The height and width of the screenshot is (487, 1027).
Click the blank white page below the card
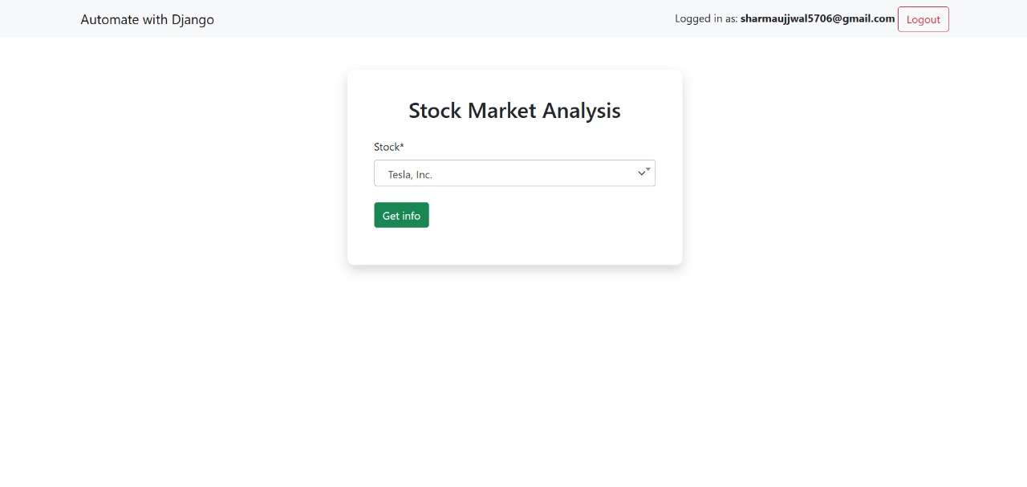point(513,377)
